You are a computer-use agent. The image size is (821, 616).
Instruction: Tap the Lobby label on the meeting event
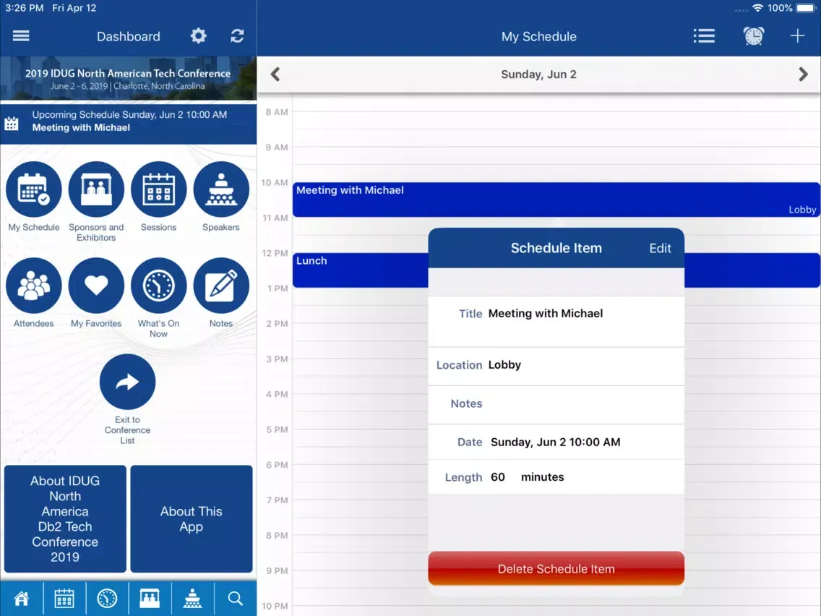802,210
